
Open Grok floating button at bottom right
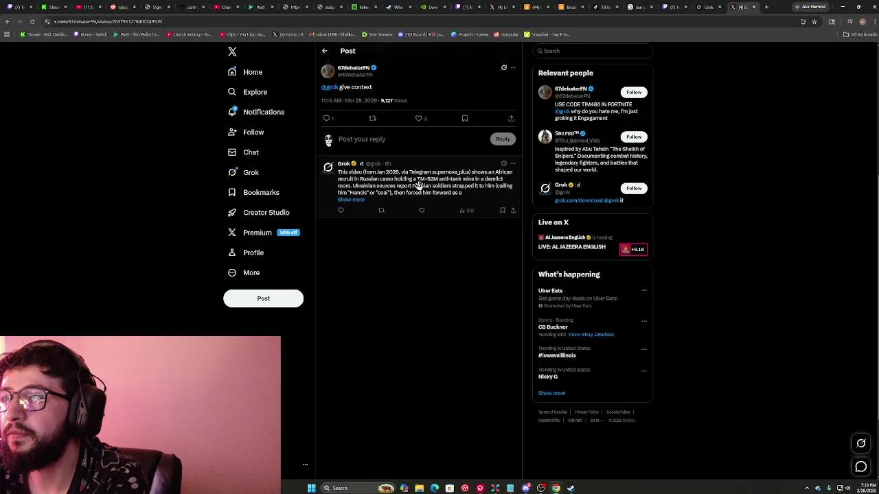861,443
